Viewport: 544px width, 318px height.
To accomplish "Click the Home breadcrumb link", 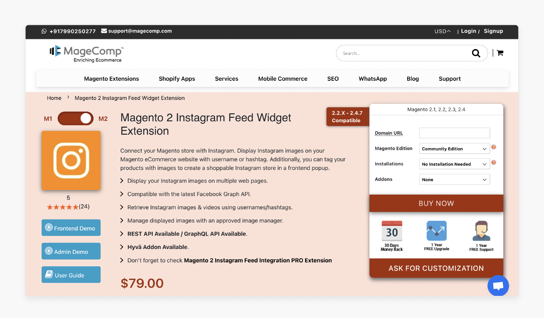I will (54, 98).
